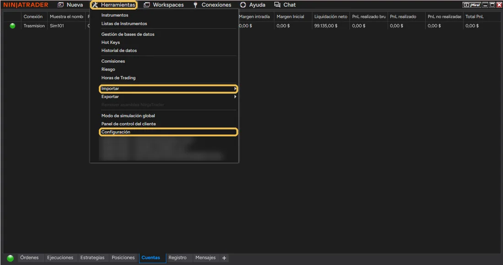Image resolution: width=503 pixels, height=265 pixels.
Task: Enable Modo de simulación global
Action: tap(128, 116)
